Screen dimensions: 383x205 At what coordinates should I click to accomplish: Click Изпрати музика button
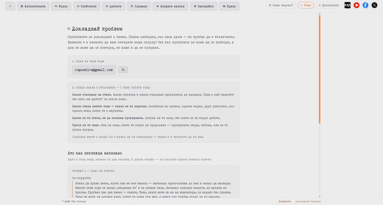pos(170,6)
